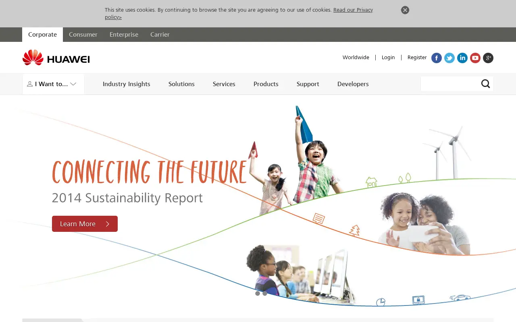Switch to the Corporate tab
The image size is (516, 322).
tap(42, 35)
